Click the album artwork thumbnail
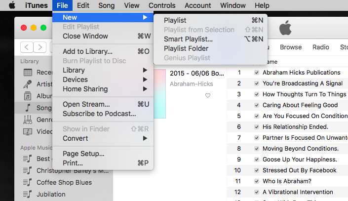 pos(159,94)
